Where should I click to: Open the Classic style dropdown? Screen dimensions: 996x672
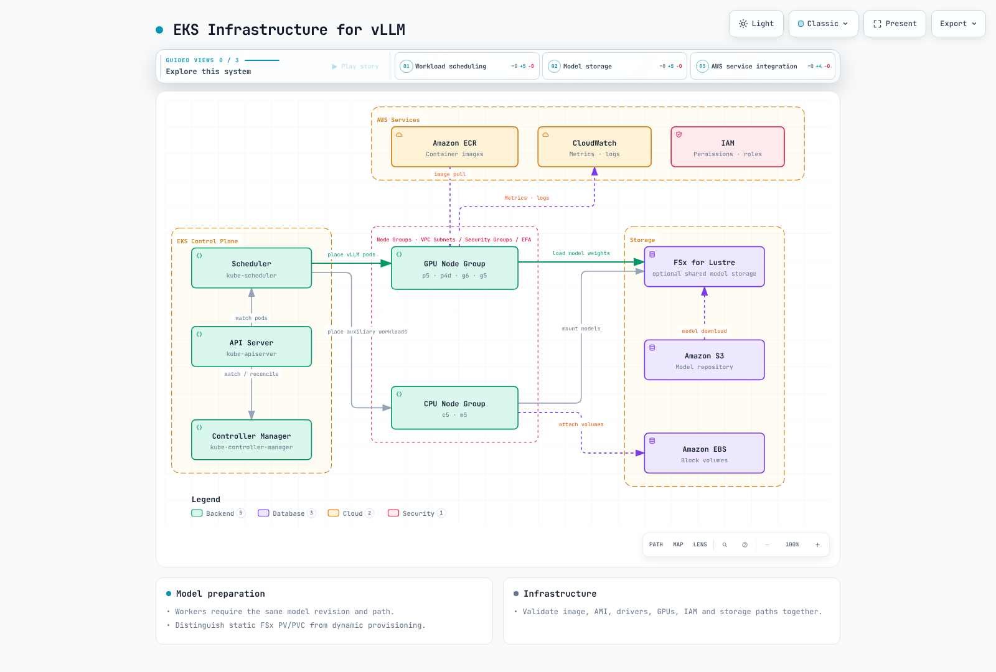[823, 24]
